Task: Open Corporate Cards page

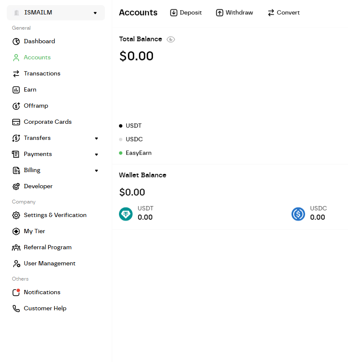Action: tap(48, 122)
